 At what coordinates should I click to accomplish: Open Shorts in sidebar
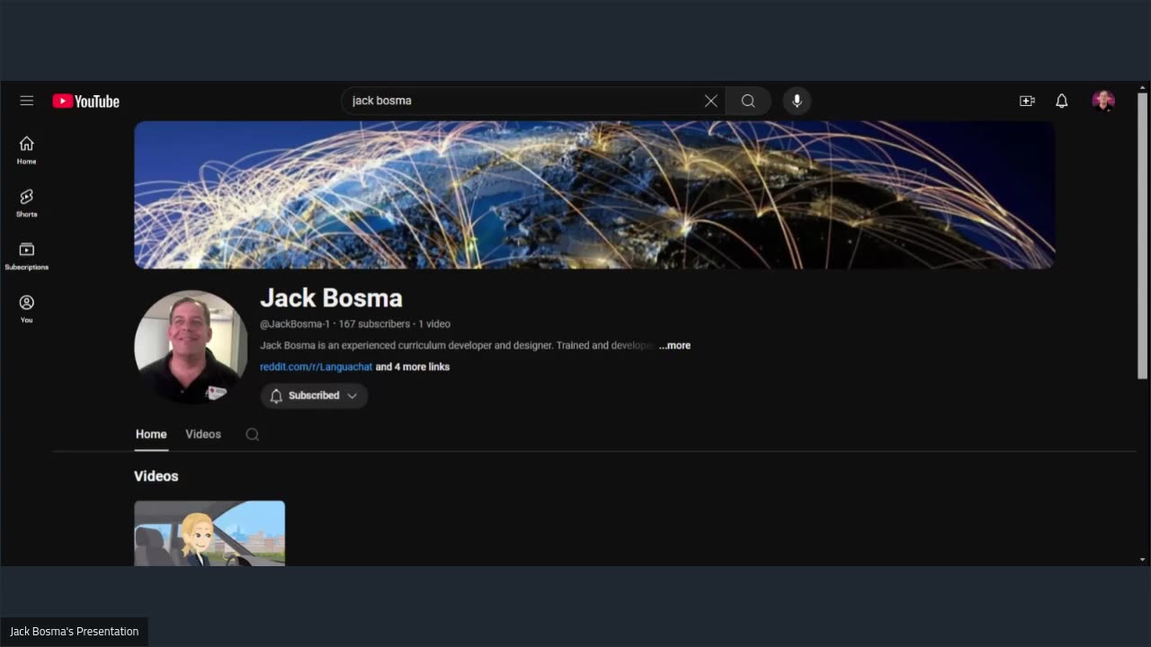(x=27, y=203)
